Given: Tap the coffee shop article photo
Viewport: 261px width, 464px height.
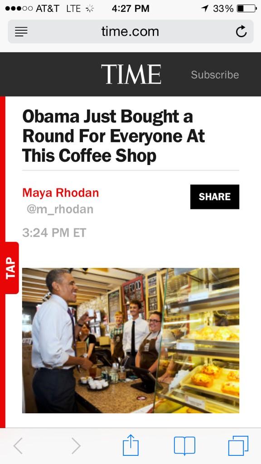Looking at the screenshot, I should pos(130,340).
